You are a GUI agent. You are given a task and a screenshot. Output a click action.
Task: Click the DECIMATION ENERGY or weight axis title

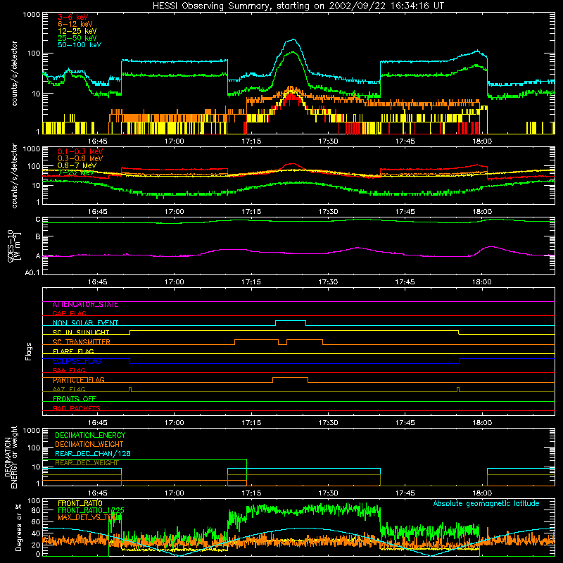click(11, 457)
